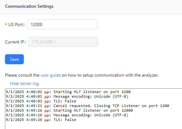Image resolution: width=182 pixels, height=129 pixels.
Task: Hide the server log
Action: point(24,83)
